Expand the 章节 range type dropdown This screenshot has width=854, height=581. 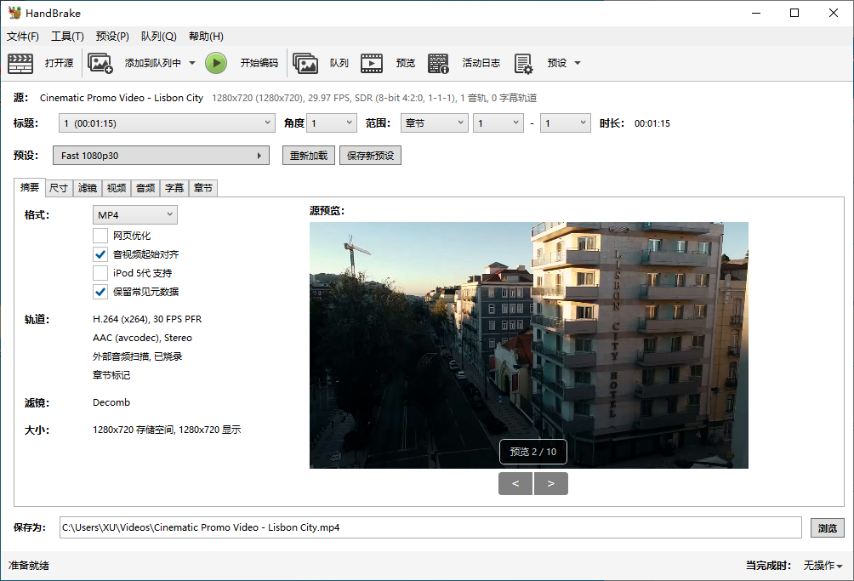(434, 123)
